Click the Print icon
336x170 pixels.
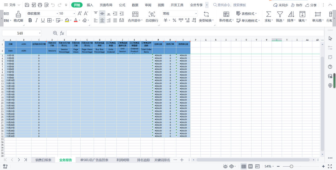[x=40, y=5]
